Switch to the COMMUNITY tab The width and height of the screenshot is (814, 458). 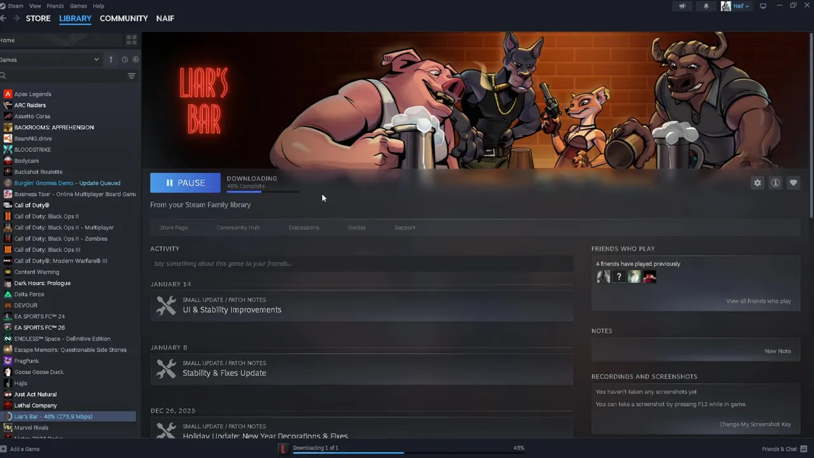point(124,18)
